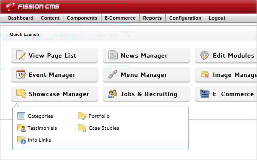Click the Image Manager folder icon
The image size is (257, 160).
[205, 74]
